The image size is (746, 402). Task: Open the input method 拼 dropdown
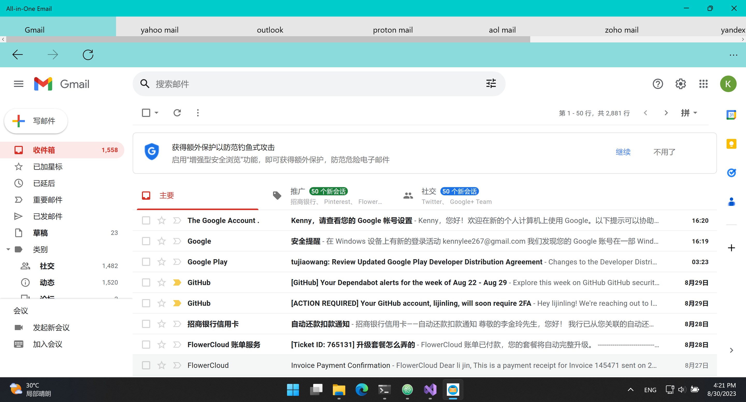coord(689,113)
